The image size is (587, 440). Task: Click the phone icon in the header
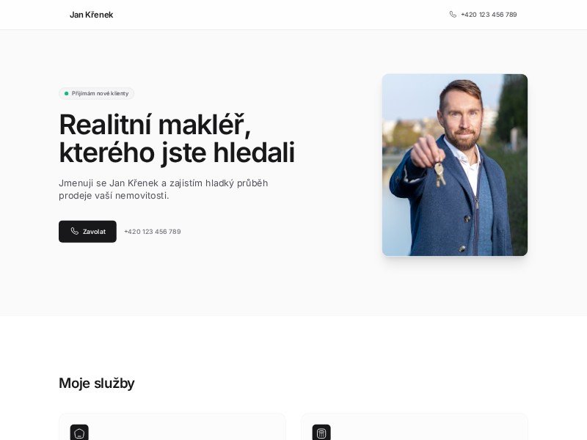click(453, 14)
